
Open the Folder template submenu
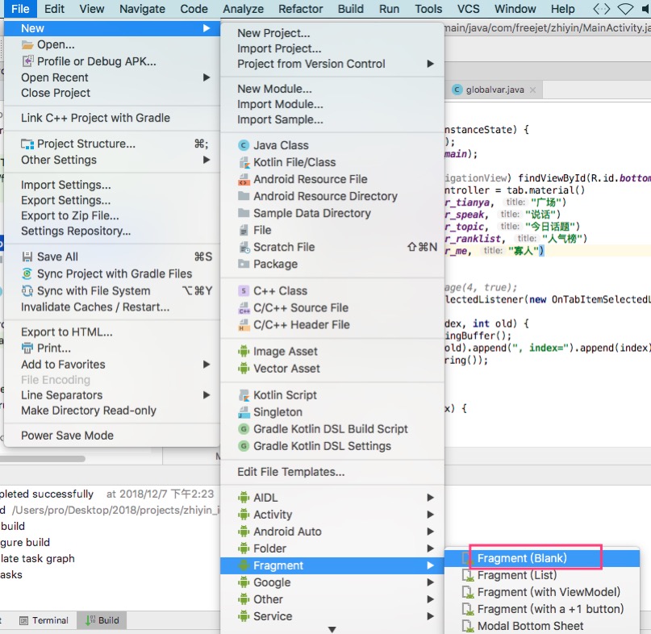[x=332, y=548]
